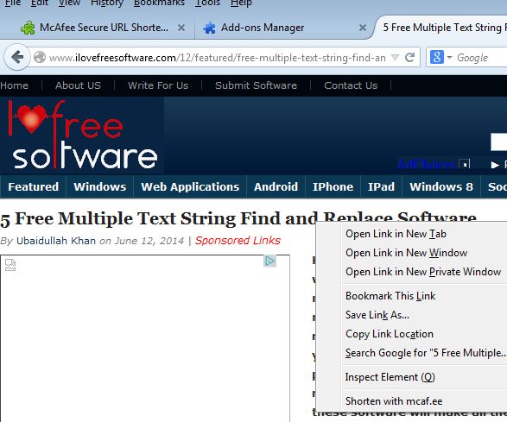
Task: Open the History menu
Action: (107, 3)
